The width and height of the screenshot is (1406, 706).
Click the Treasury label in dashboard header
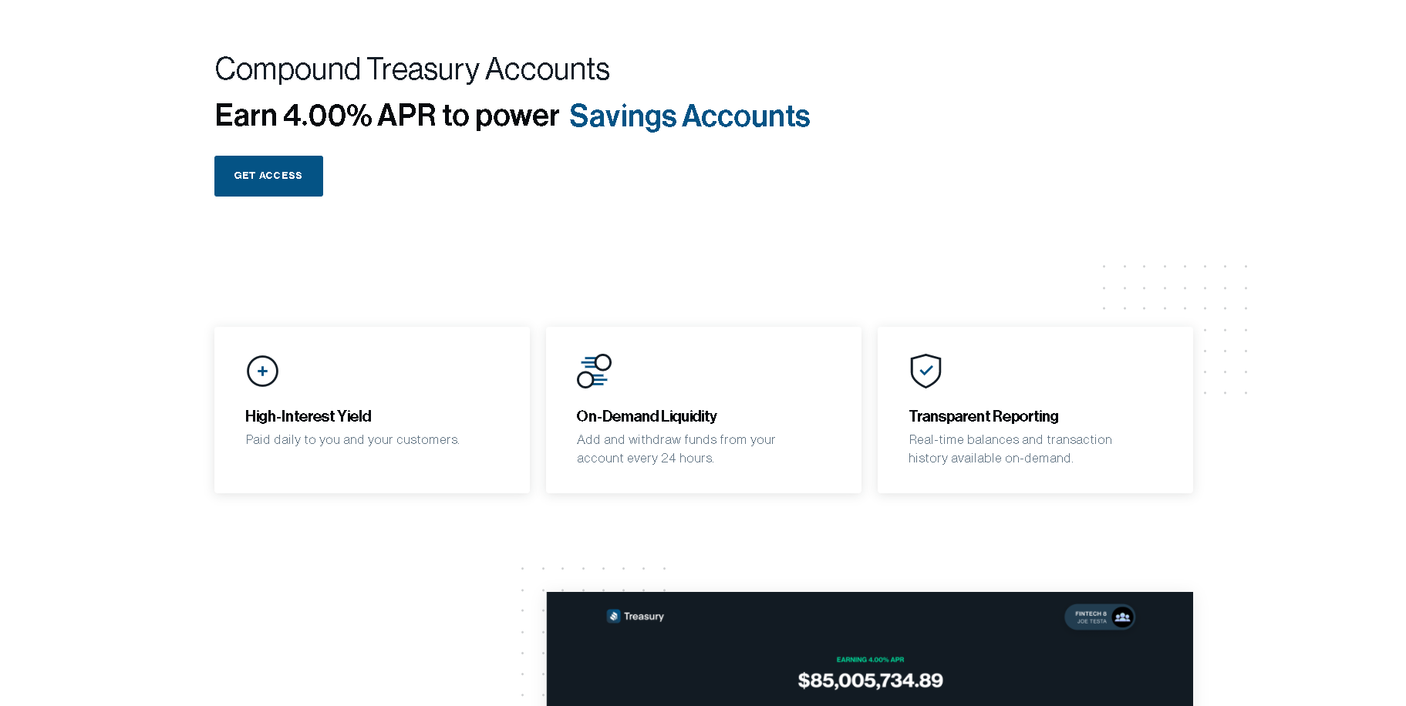tap(644, 617)
